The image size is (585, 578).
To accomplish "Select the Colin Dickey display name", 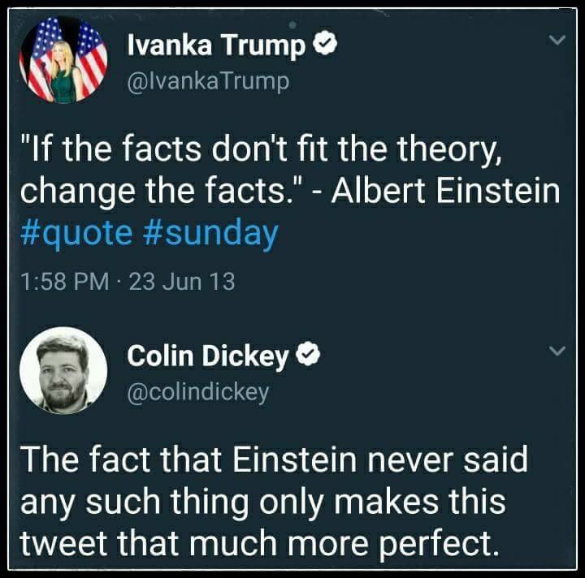I will click(208, 356).
